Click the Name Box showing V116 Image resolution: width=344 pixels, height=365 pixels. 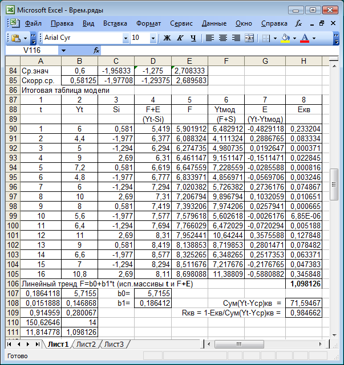pos(32,50)
